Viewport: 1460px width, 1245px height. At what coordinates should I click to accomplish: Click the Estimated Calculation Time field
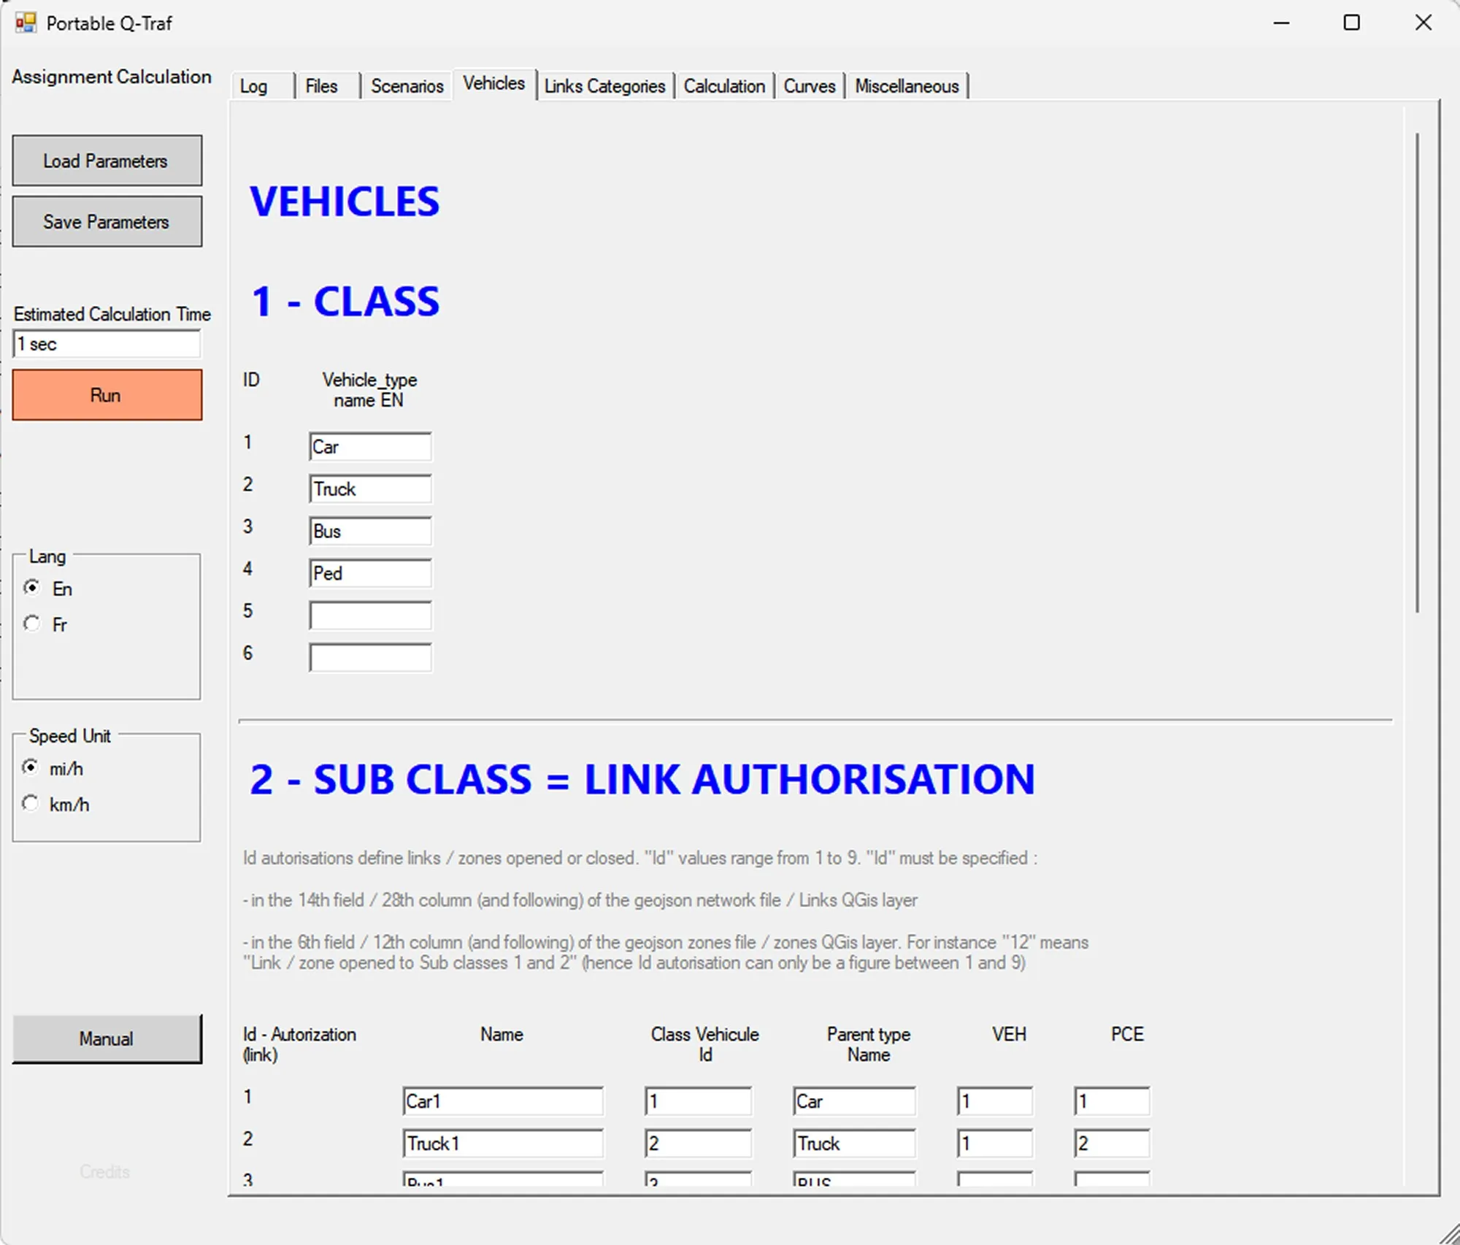[107, 344]
